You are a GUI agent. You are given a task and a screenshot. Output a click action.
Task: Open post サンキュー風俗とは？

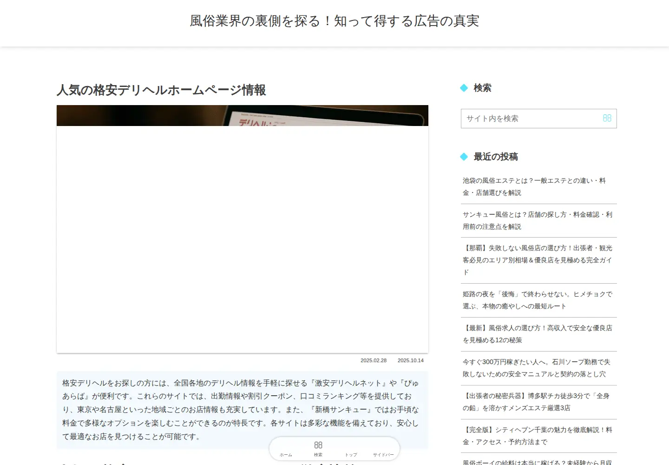539,220
